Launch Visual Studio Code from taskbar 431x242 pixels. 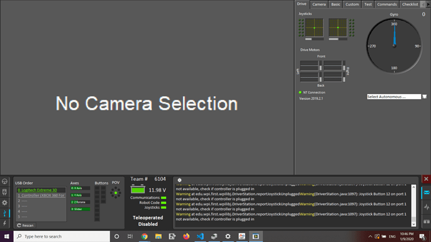[200, 236]
